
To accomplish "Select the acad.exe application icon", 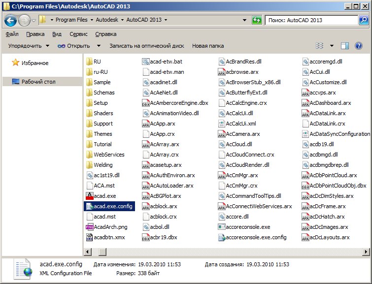I will (90, 196).
